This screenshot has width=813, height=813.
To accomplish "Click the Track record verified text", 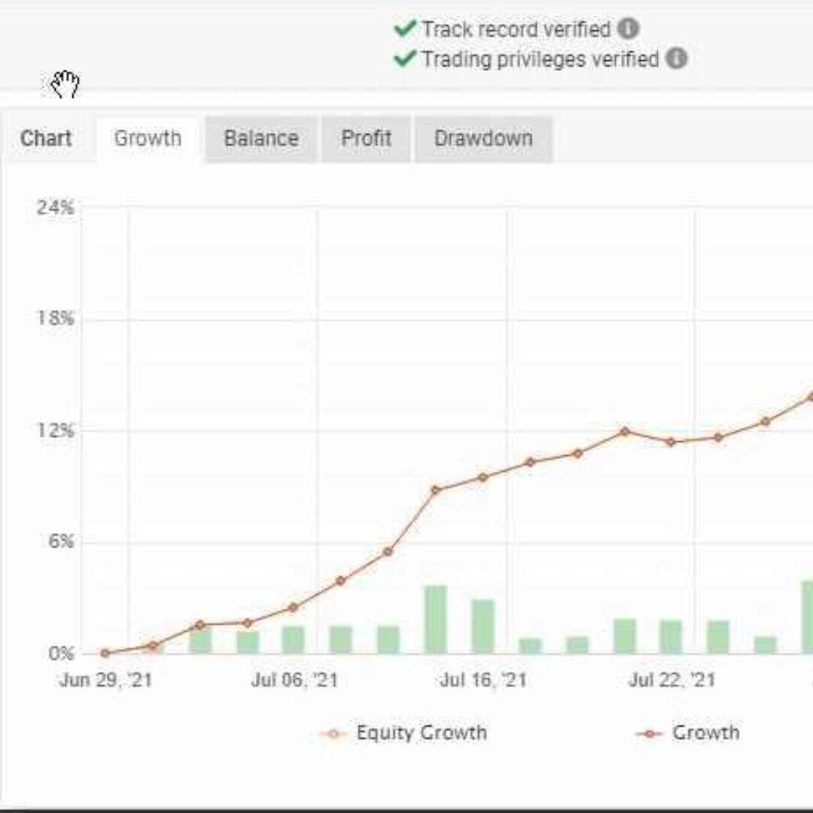I will click(x=516, y=29).
